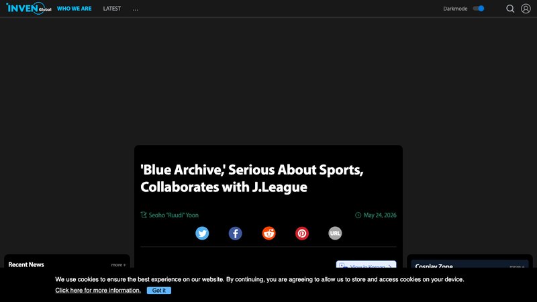Click the Recent News heading
Viewport: 537px width, 302px height.
coord(26,264)
